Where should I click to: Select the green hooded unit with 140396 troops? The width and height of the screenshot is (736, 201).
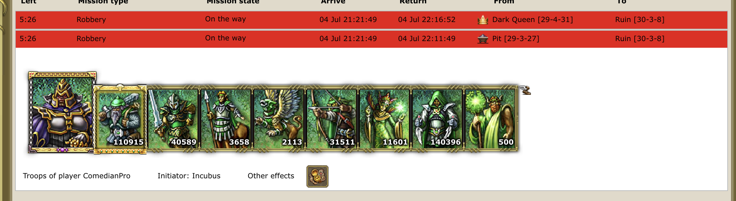(x=437, y=119)
